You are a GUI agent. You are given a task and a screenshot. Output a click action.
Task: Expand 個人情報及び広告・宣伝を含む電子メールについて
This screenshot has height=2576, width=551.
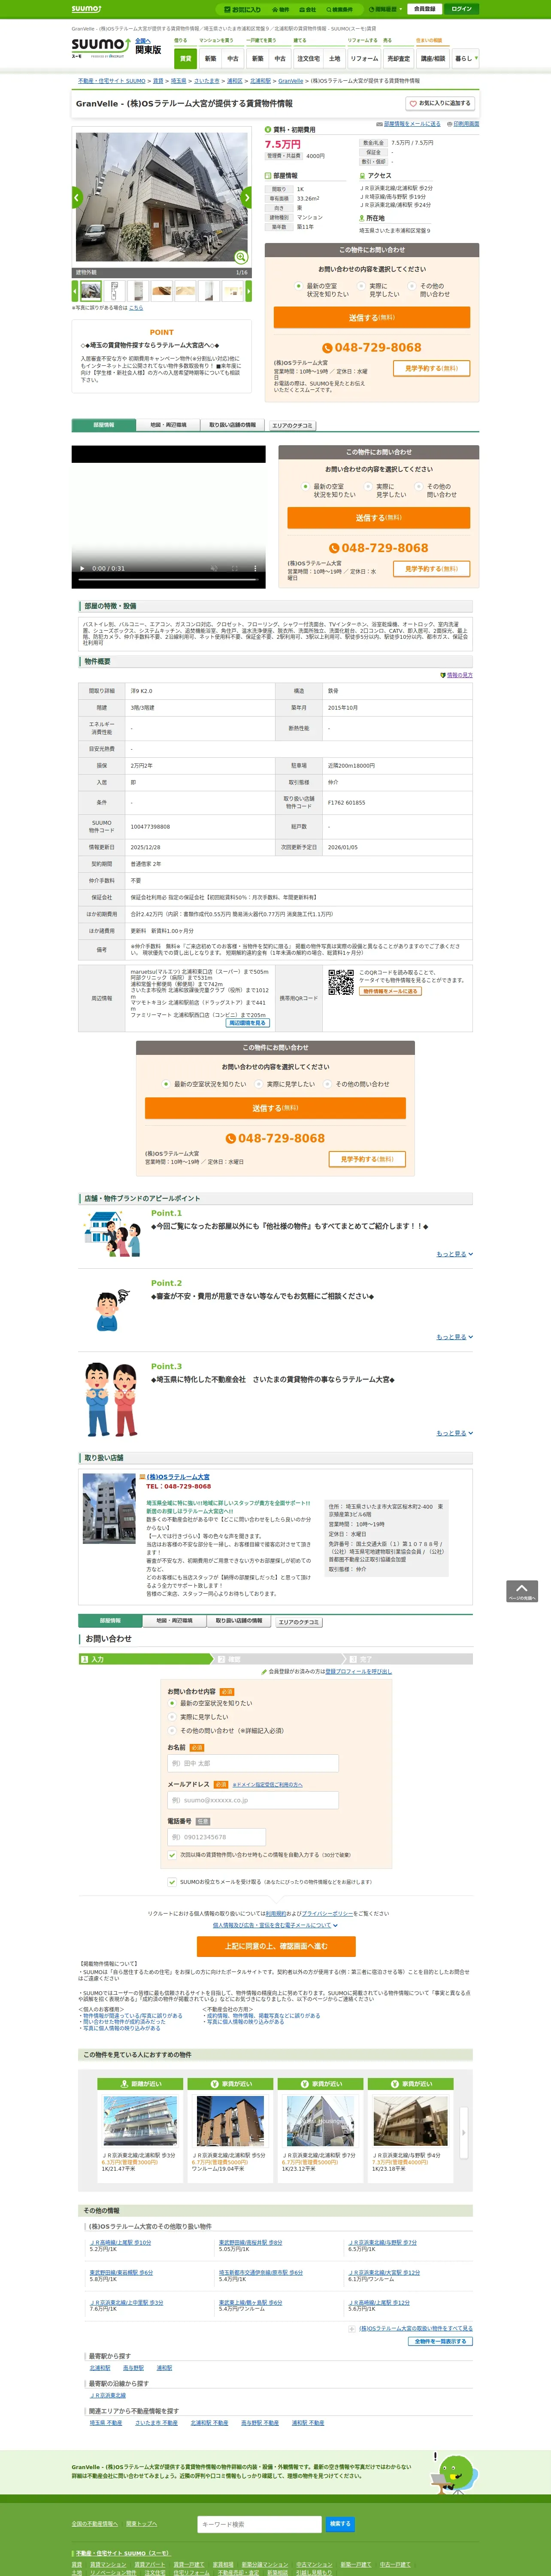(x=275, y=1925)
